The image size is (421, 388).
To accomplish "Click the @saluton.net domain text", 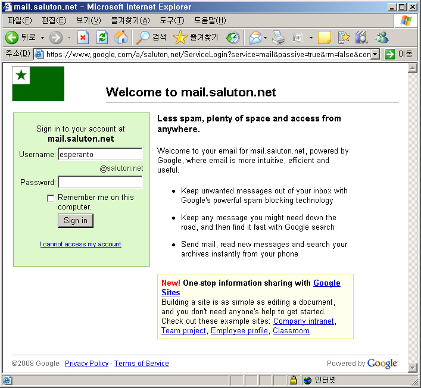I will [121, 168].
